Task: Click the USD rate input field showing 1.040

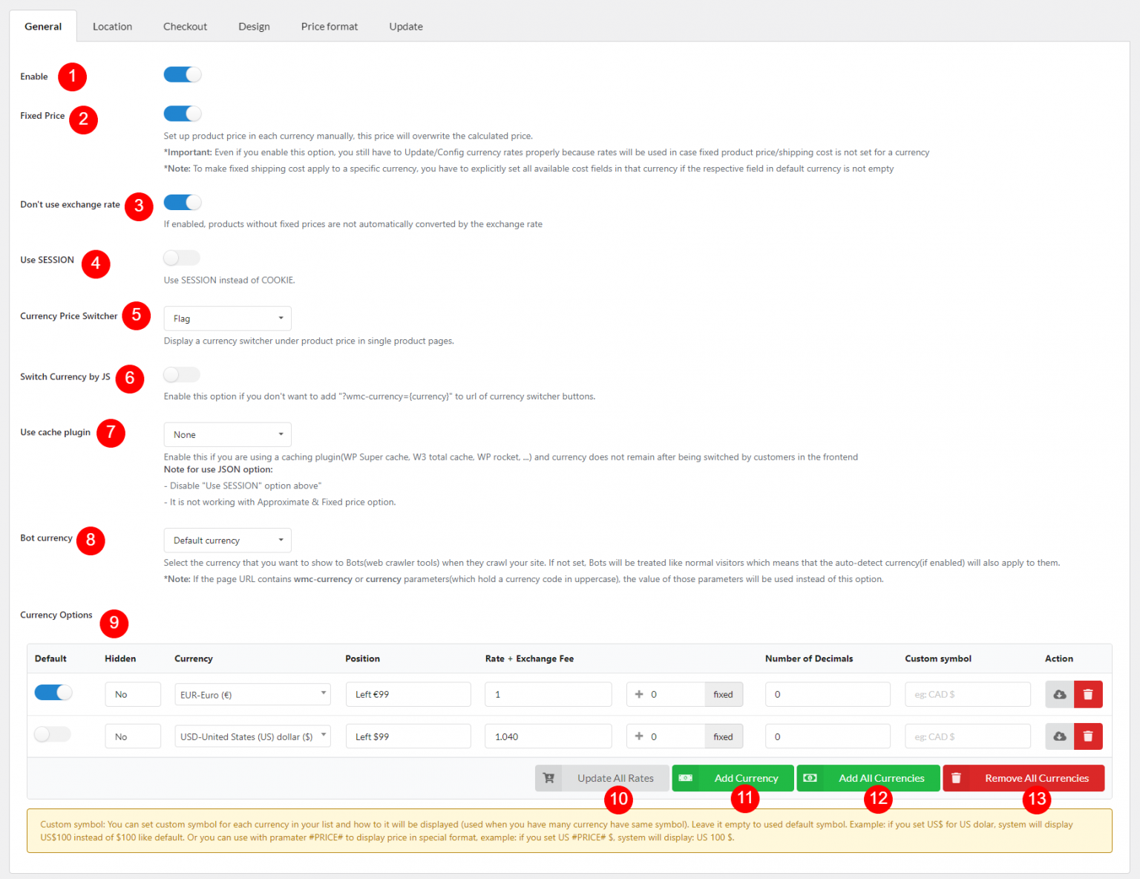Action: pyautogui.click(x=548, y=736)
